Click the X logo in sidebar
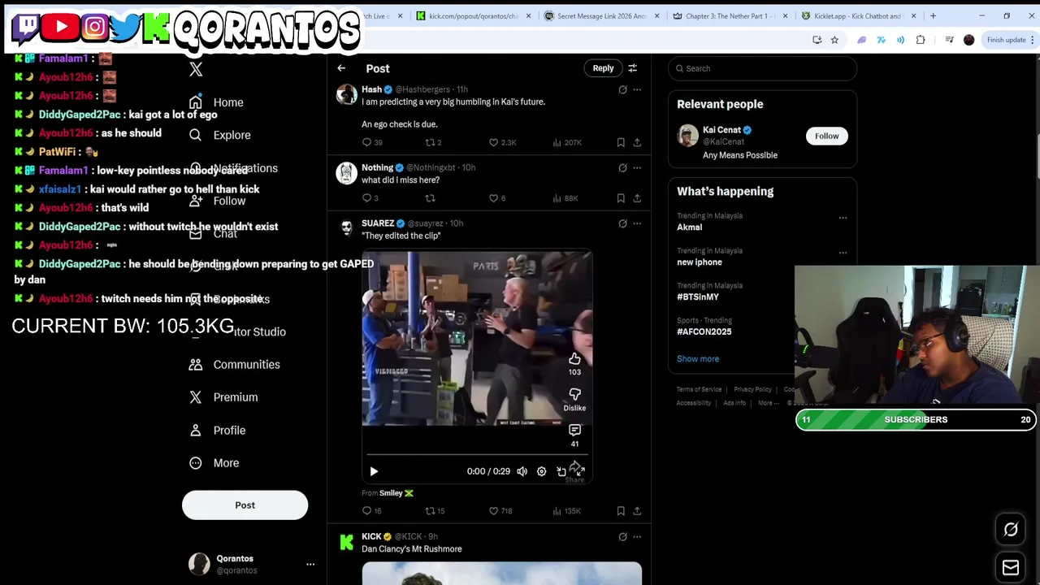Image resolution: width=1040 pixels, height=585 pixels. [196, 70]
